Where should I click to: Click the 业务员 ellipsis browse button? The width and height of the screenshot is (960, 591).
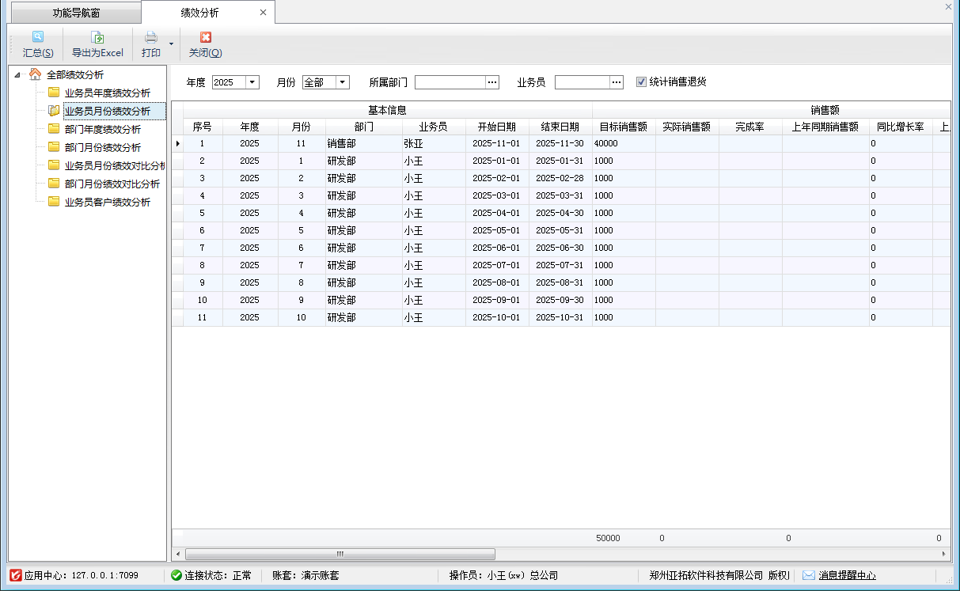pyautogui.click(x=617, y=82)
